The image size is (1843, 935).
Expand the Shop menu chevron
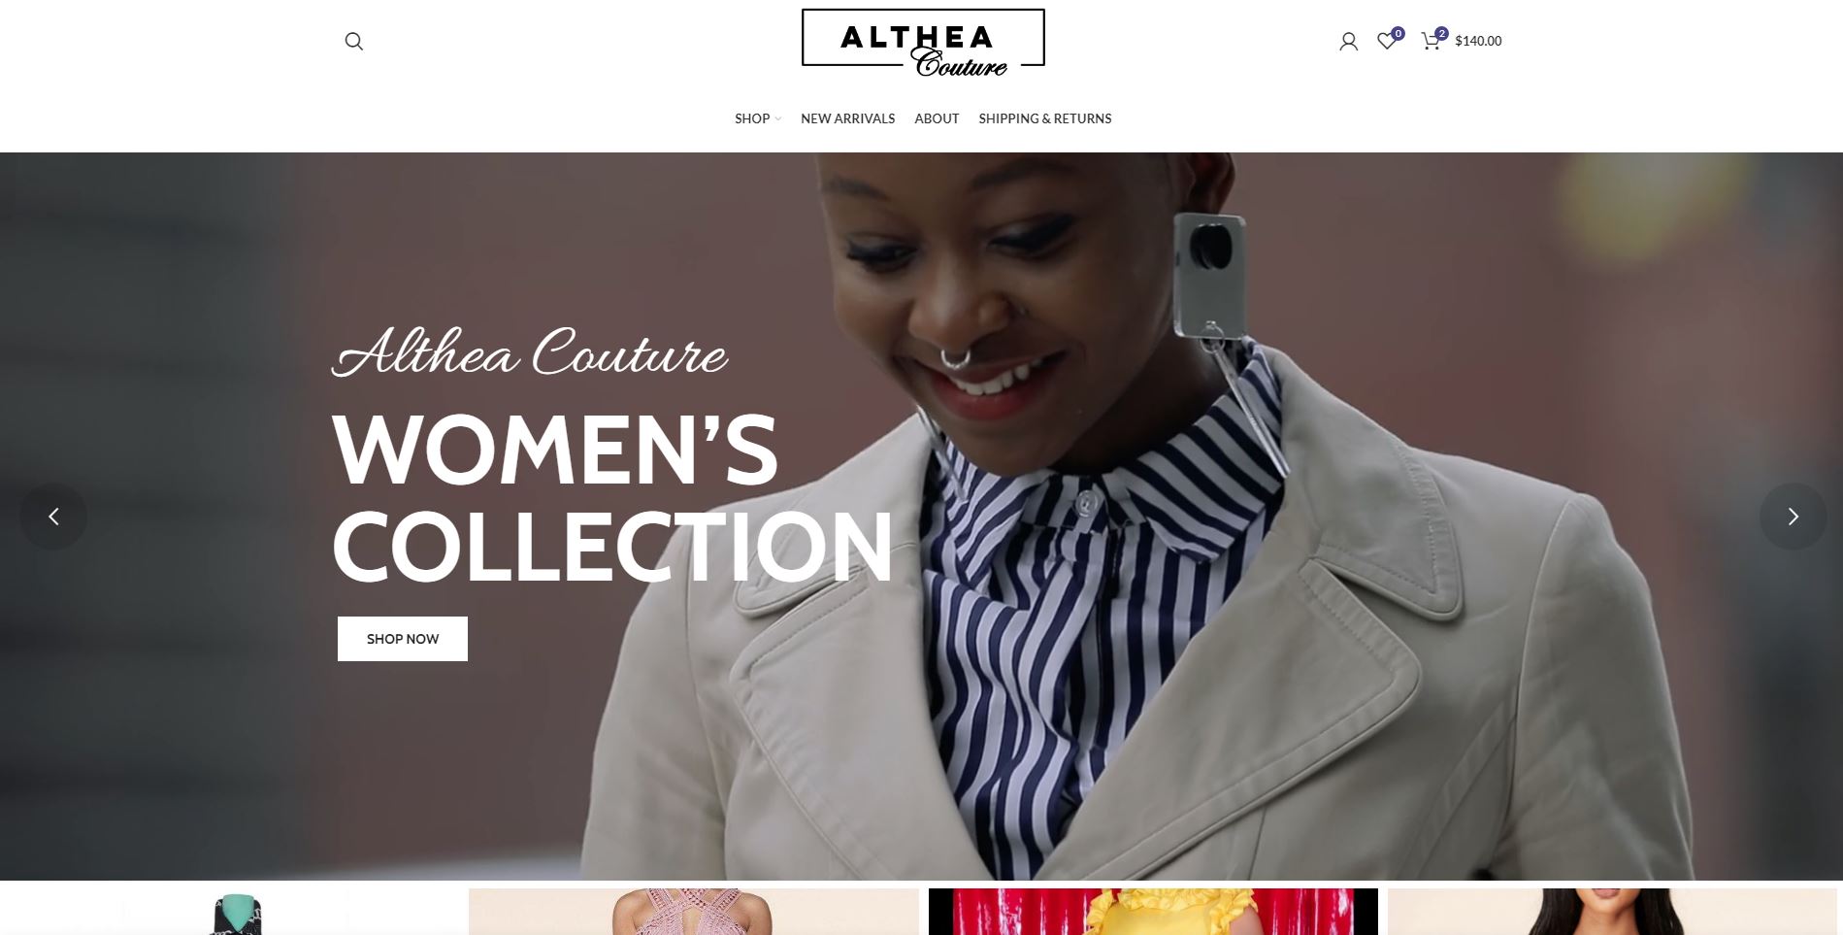778,119
